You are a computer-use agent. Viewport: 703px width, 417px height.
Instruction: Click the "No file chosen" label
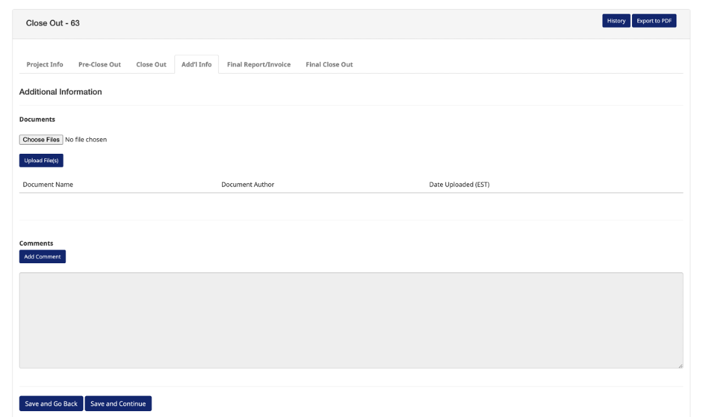[86, 139]
